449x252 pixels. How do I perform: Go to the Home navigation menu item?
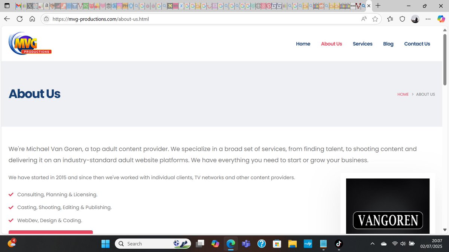click(x=303, y=44)
